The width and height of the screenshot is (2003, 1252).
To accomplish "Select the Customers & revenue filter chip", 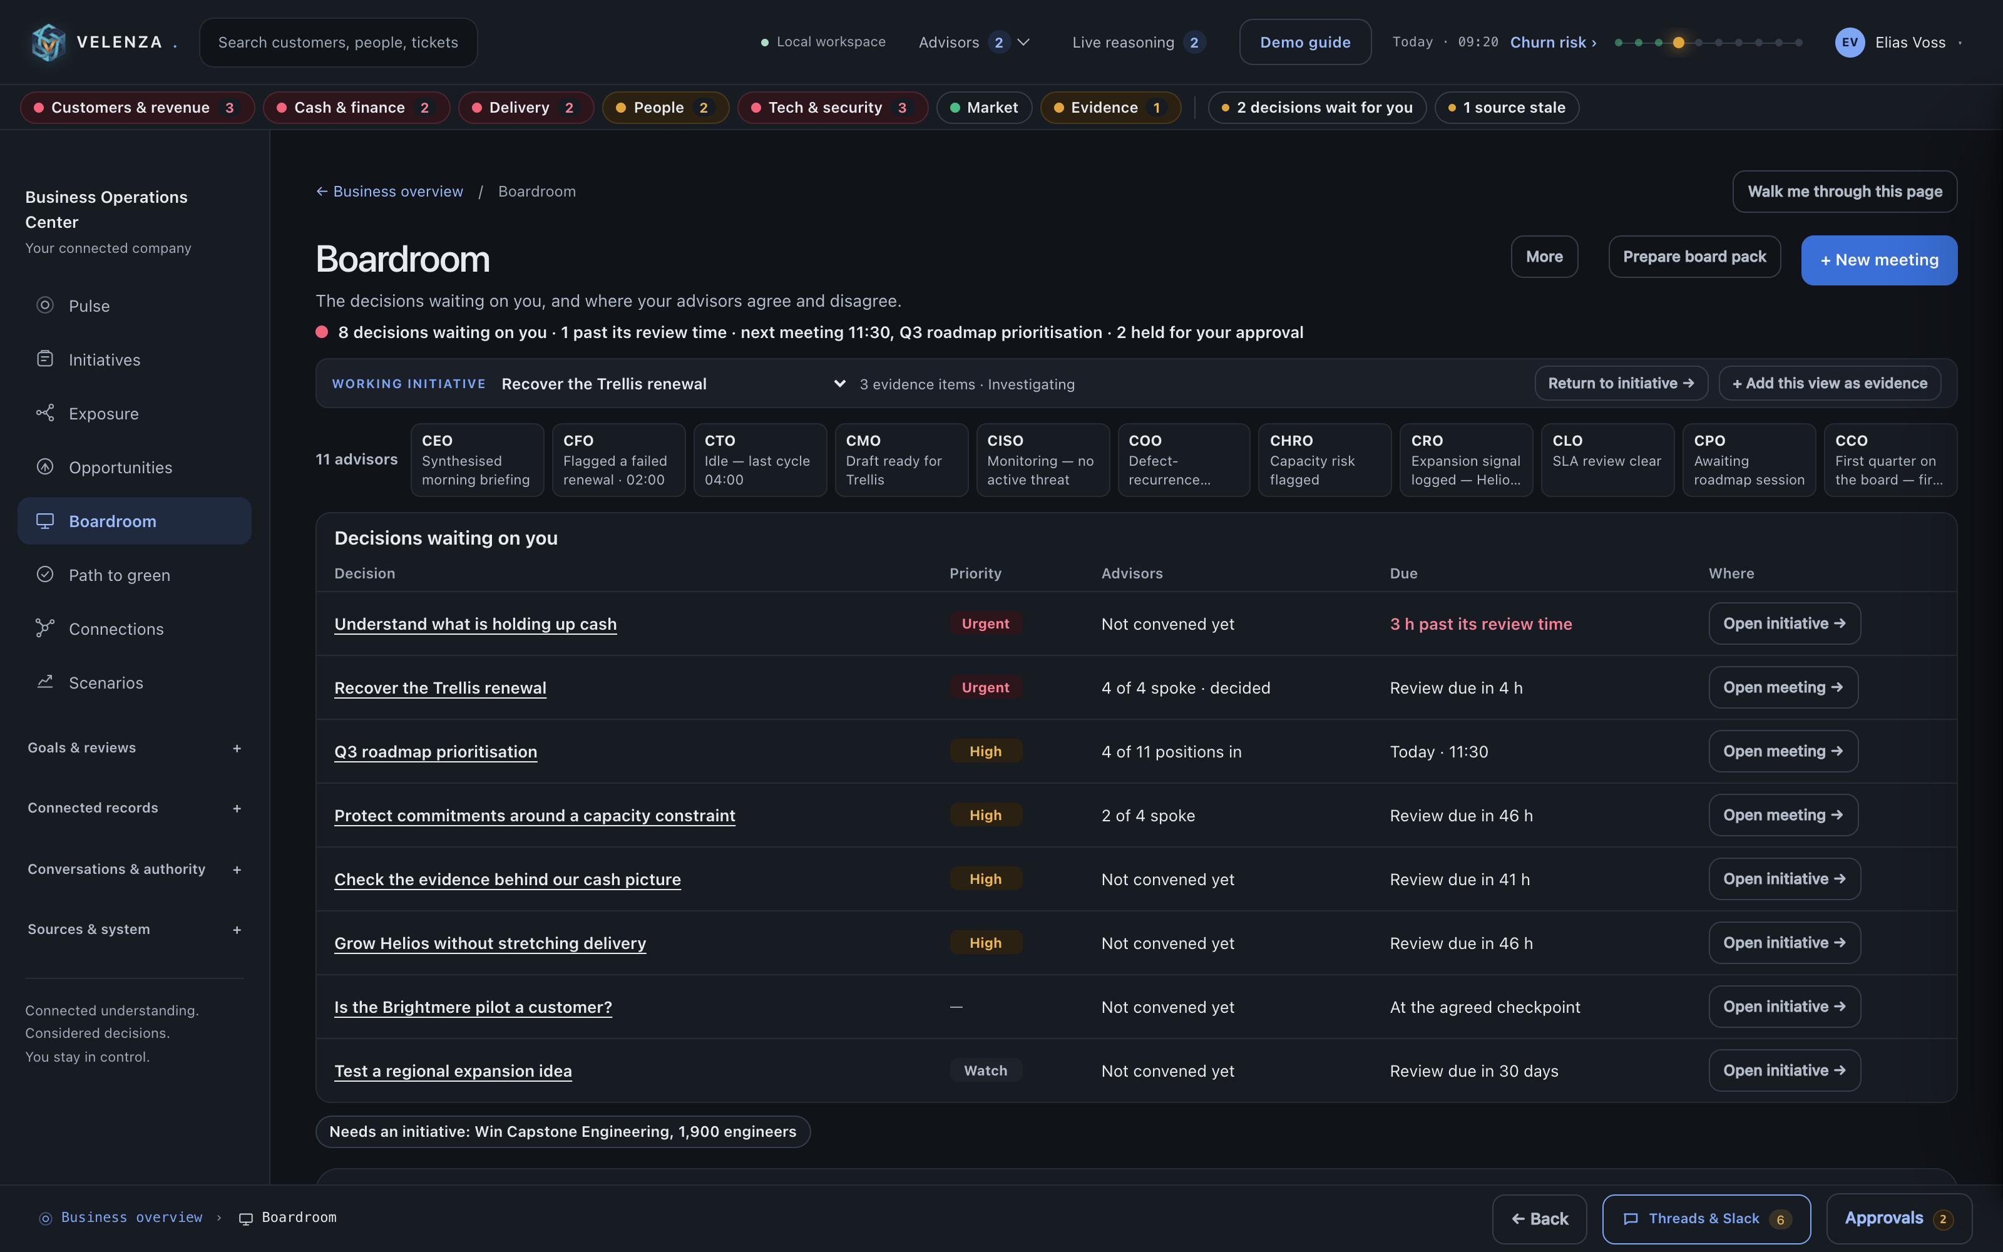I will (x=138, y=108).
